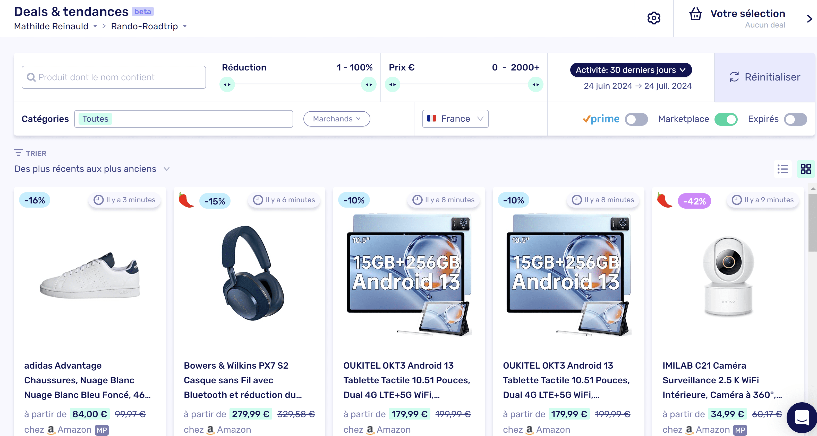Click the Réinitialiser refresh icon
The width and height of the screenshot is (817, 436).
point(734,77)
